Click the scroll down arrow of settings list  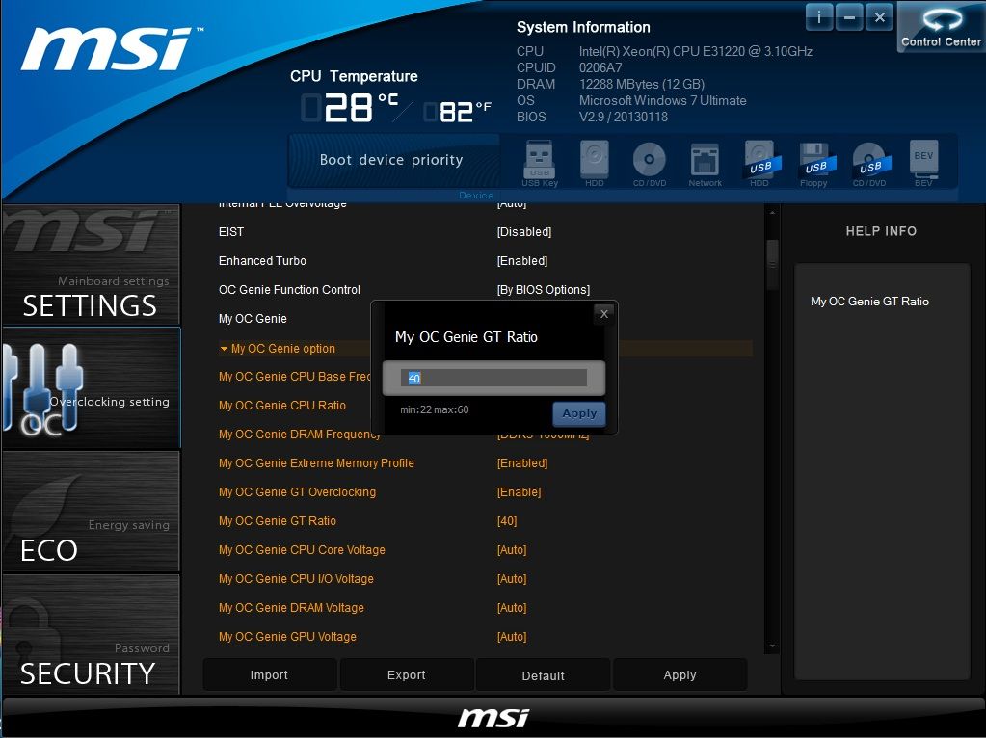(x=772, y=646)
